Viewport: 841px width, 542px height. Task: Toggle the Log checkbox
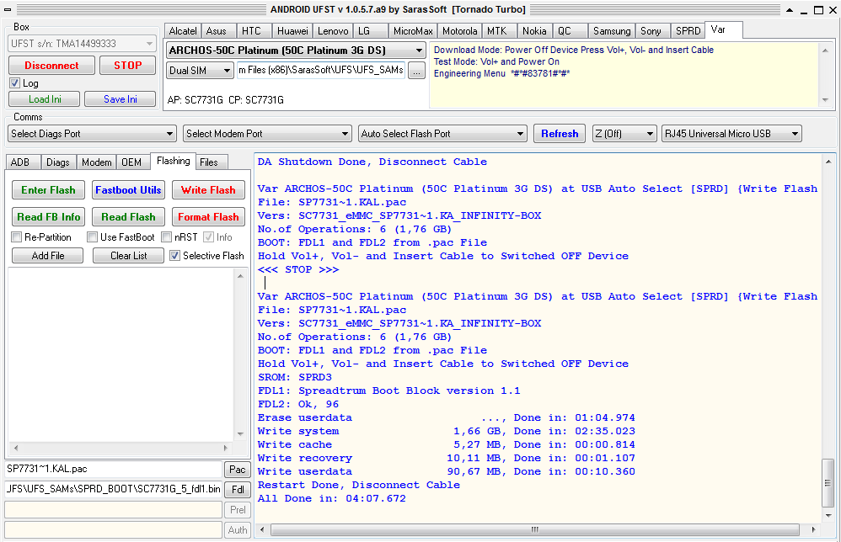click(x=15, y=83)
